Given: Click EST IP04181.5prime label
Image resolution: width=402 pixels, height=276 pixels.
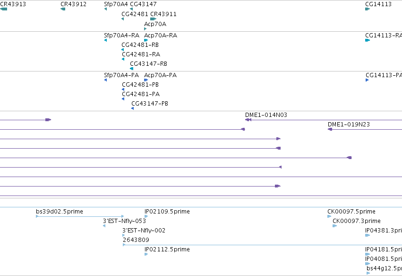Looking at the screenshot, I should click(384, 249).
